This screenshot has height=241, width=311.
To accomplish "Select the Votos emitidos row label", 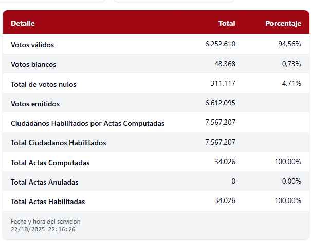I will click(35, 104).
